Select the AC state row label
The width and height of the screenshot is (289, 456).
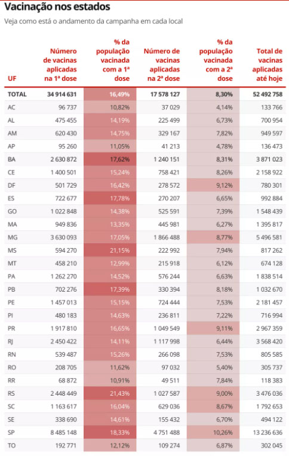pyautogui.click(x=11, y=108)
